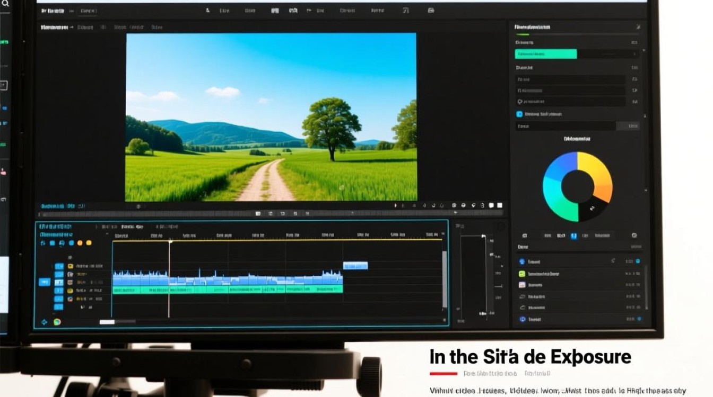The image size is (713, 397).
Task: Click the blue diamond icon at timeline bottom-left
Action: (44, 322)
